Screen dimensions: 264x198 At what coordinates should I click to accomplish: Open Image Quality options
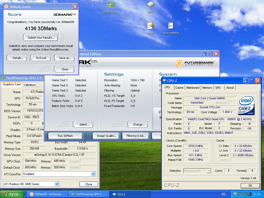[106, 136]
